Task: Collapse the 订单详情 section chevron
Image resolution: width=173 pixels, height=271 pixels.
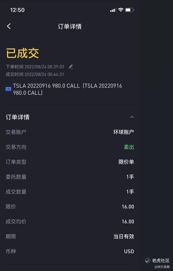Action: pyautogui.click(x=132, y=117)
